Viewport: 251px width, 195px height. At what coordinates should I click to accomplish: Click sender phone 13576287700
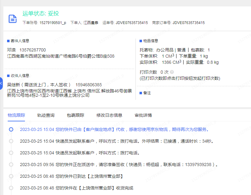point(33,50)
